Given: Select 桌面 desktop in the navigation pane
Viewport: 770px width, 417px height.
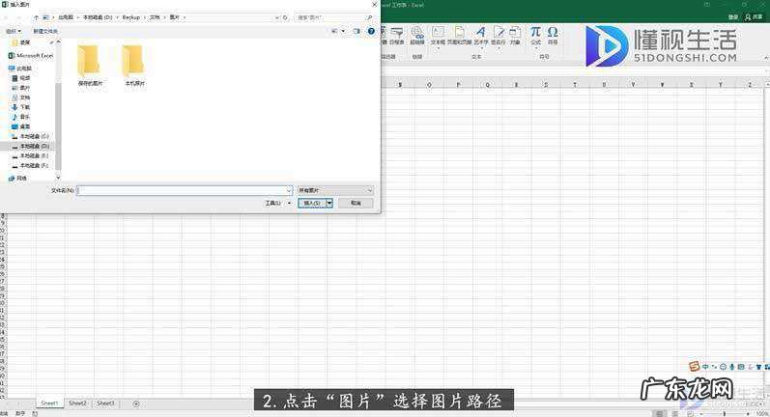Looking at the screenshot, I should pyautogui.click(x=21, y=126).
